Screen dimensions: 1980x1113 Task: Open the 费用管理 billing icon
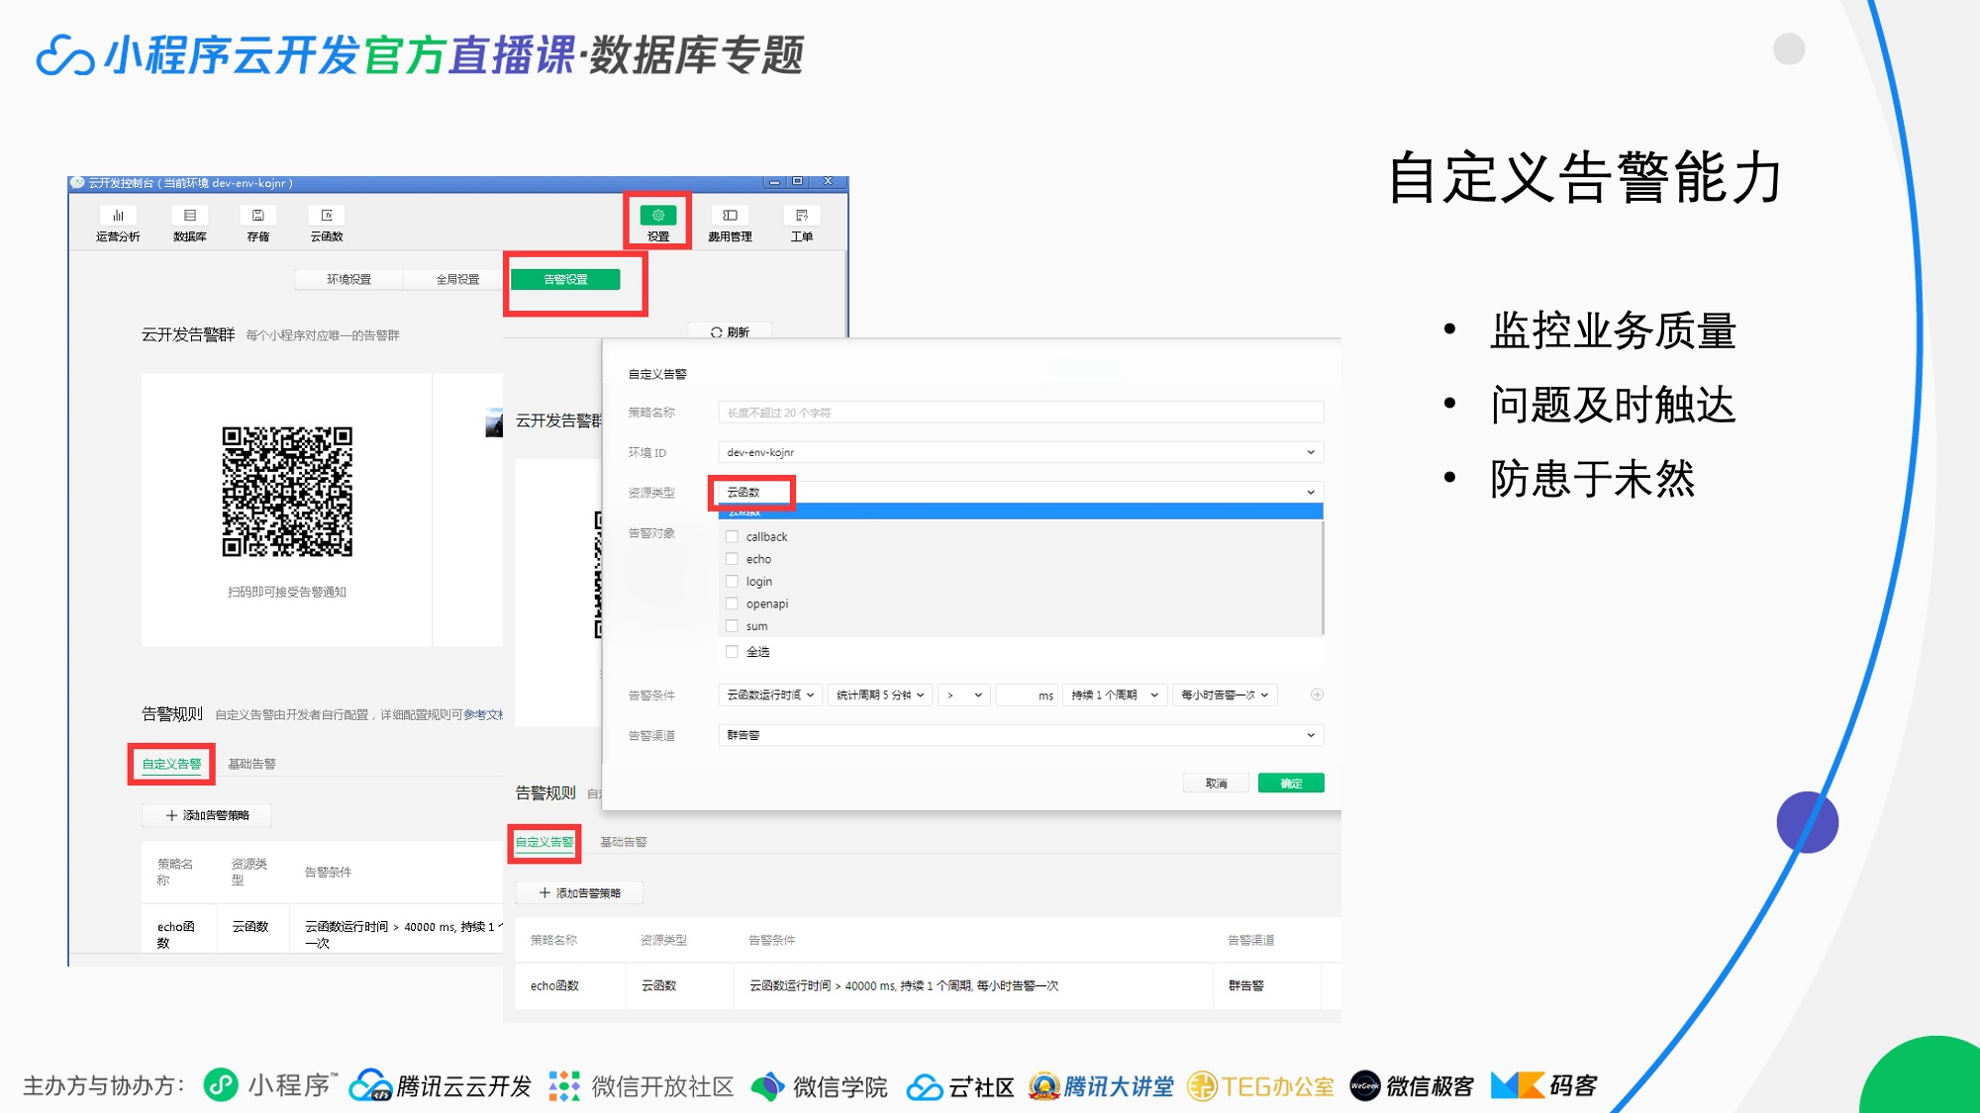pos(730,223)
